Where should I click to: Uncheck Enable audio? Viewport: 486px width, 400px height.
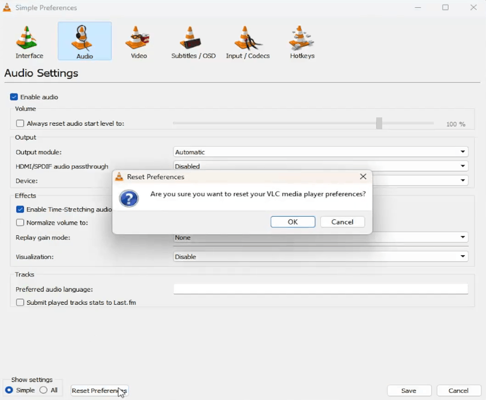point(13,96)
